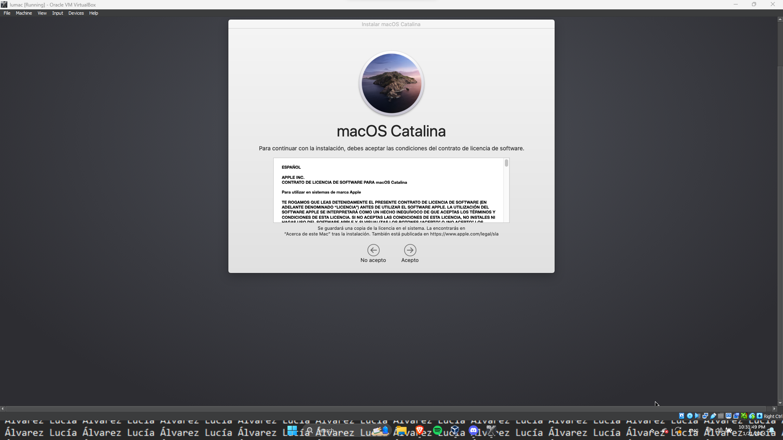Click the Right Ctrl host key indicator

click(773, 416)
